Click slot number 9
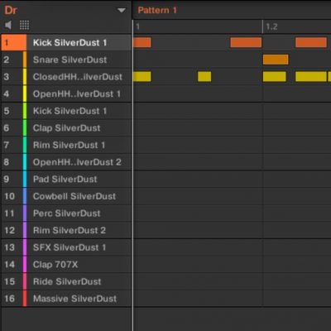 7,180
